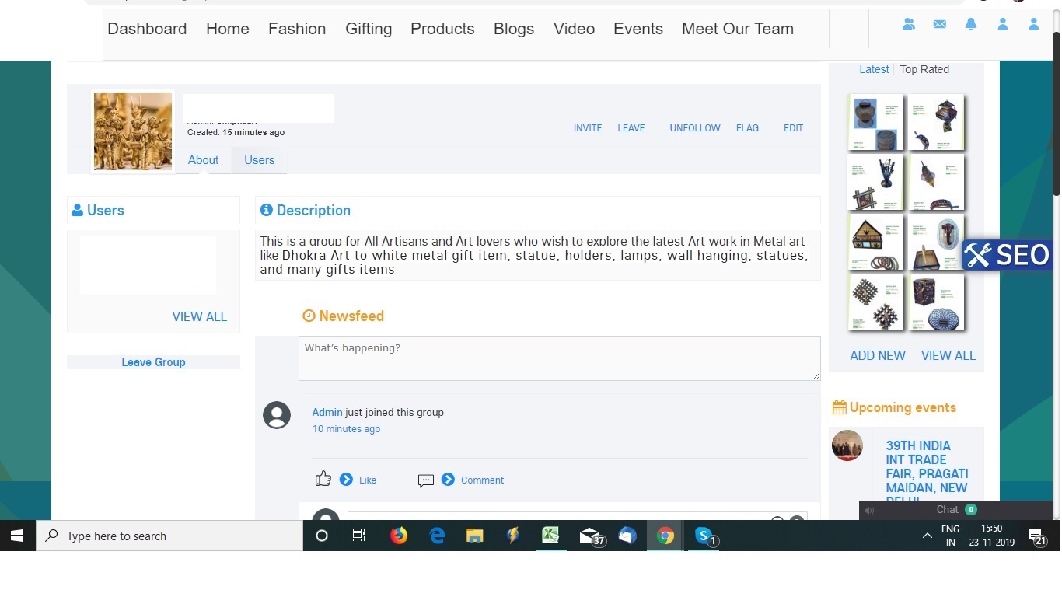Expand the Chat bar

(x=948, y=510)
